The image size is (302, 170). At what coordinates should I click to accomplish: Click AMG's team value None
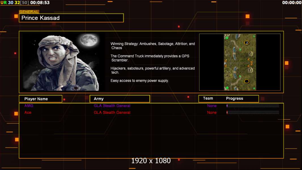tap(212, 106)
